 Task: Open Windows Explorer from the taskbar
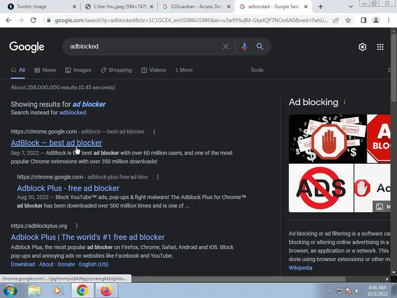(35, 291)
